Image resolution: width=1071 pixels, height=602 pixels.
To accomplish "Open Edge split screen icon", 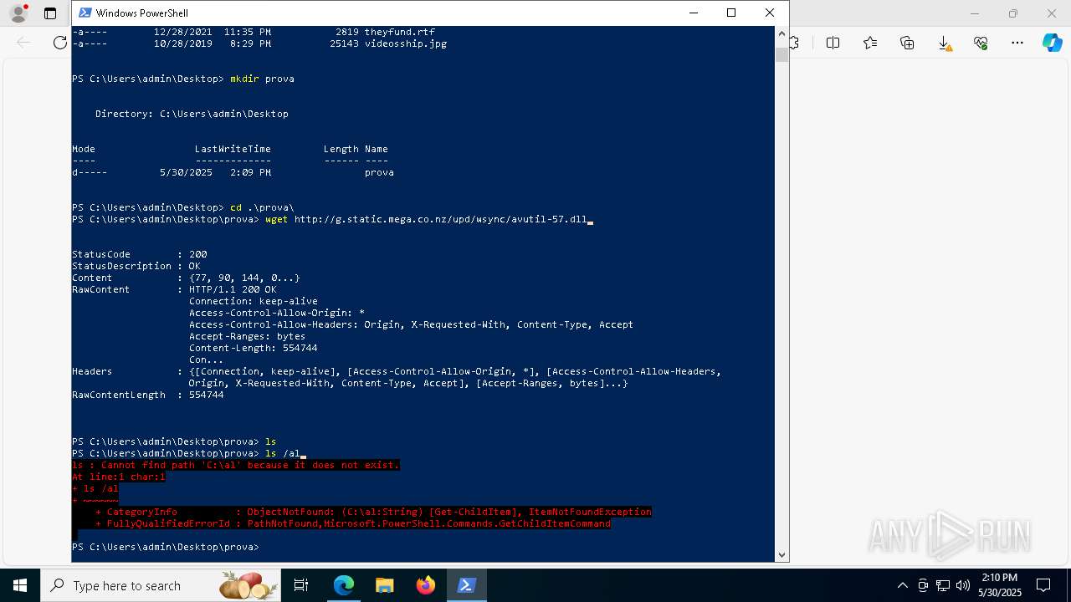I will pos(833,43).
